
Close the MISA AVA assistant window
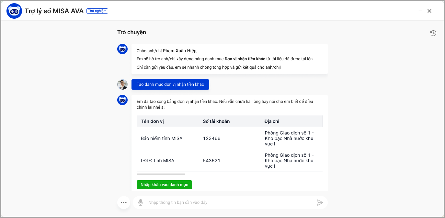(429, 11)
